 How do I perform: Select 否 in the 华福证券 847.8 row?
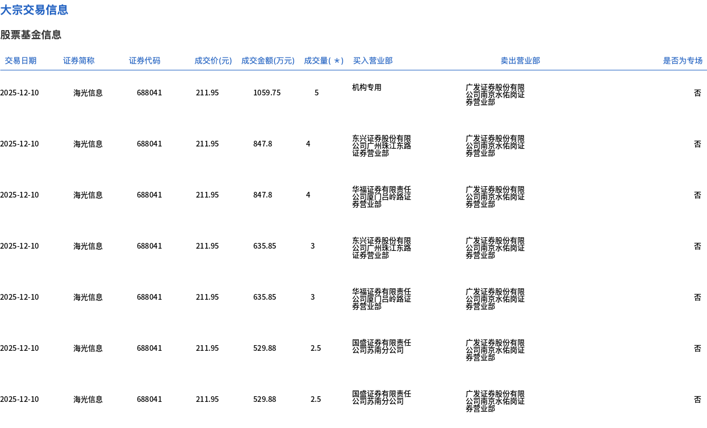(x=697, y=195)
